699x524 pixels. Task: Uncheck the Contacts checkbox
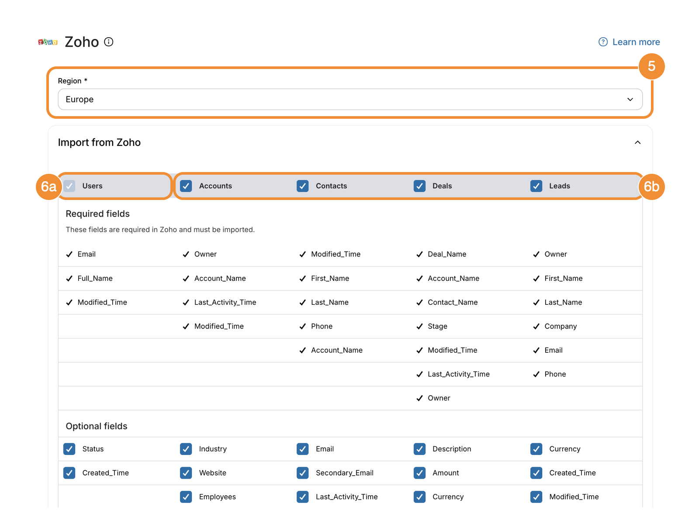tap(303, 186)
